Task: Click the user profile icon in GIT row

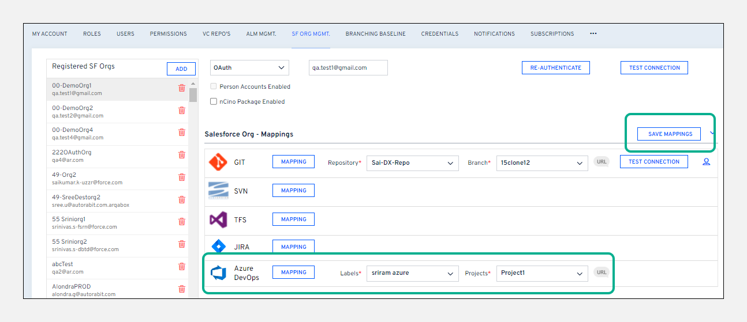Action: pyautogui.click(x=706, y=162)
